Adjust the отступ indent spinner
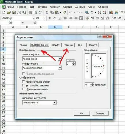 point(74,64)
